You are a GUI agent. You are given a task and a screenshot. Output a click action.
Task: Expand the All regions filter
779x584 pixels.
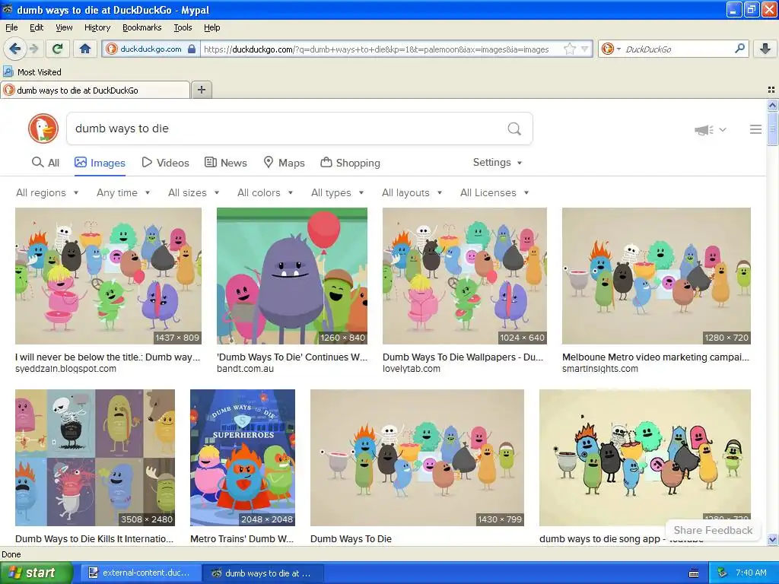point(47,192)
